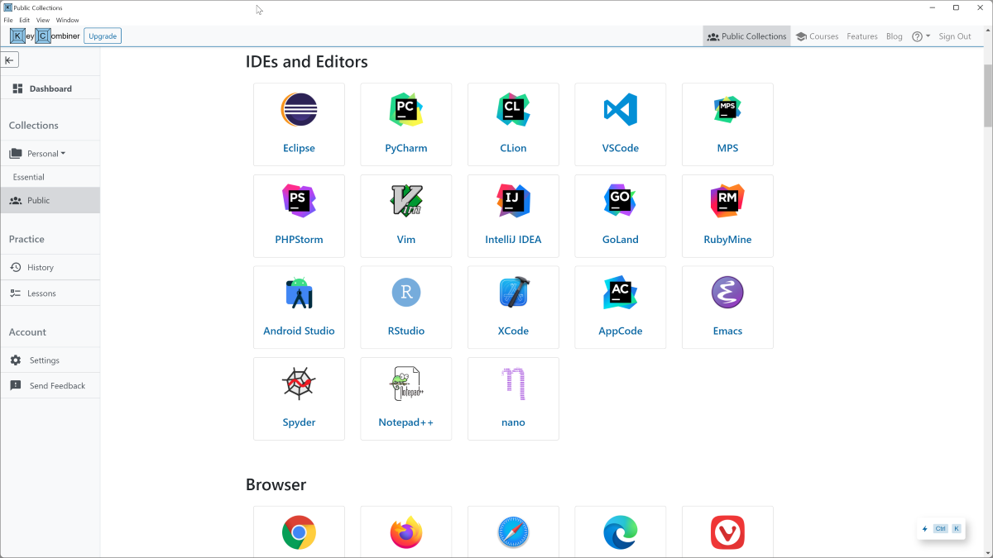Screen dimensions: 993x558
Task: Open the Blog link
Action: click(x=895, y=36)
